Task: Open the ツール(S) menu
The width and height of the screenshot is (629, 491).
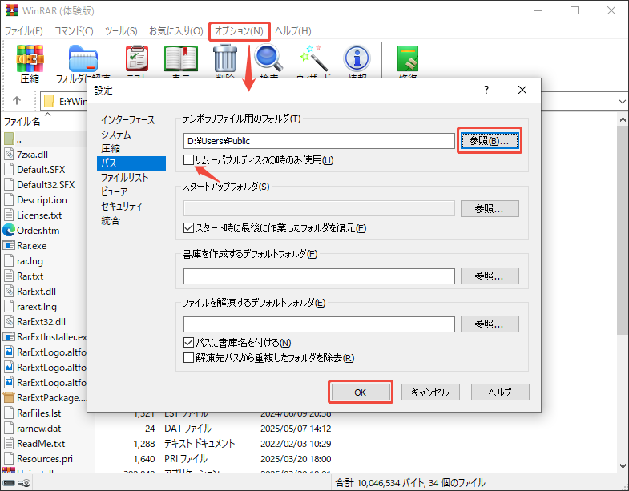Action: click(121, 31)
